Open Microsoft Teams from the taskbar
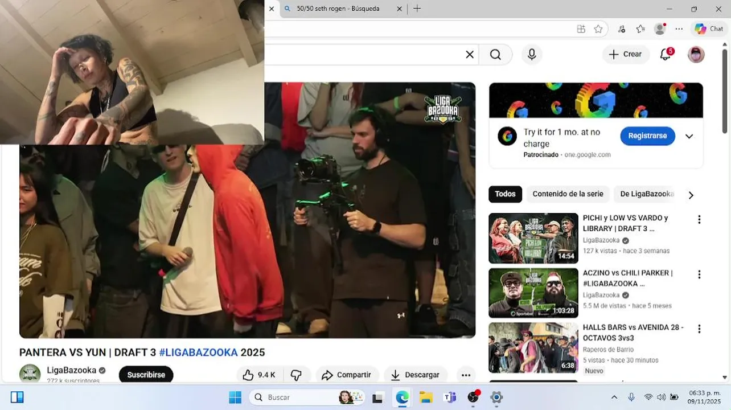The width and height of the screenshot is (731, 410). click(450, 397)
